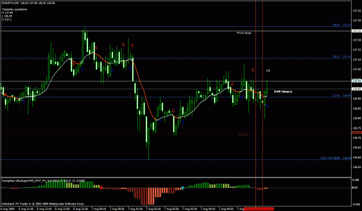Select the red down arrow on the TRIX histogram

click(101, 187)
